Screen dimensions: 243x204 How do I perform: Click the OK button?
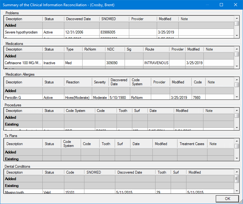[x=227, y=198]
